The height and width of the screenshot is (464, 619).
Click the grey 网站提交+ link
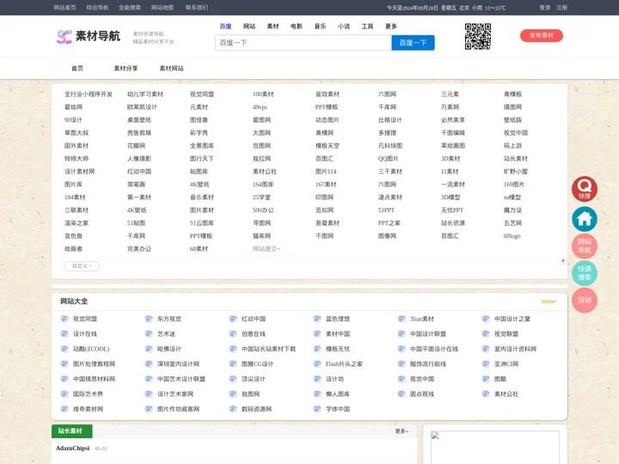point(267,249)
